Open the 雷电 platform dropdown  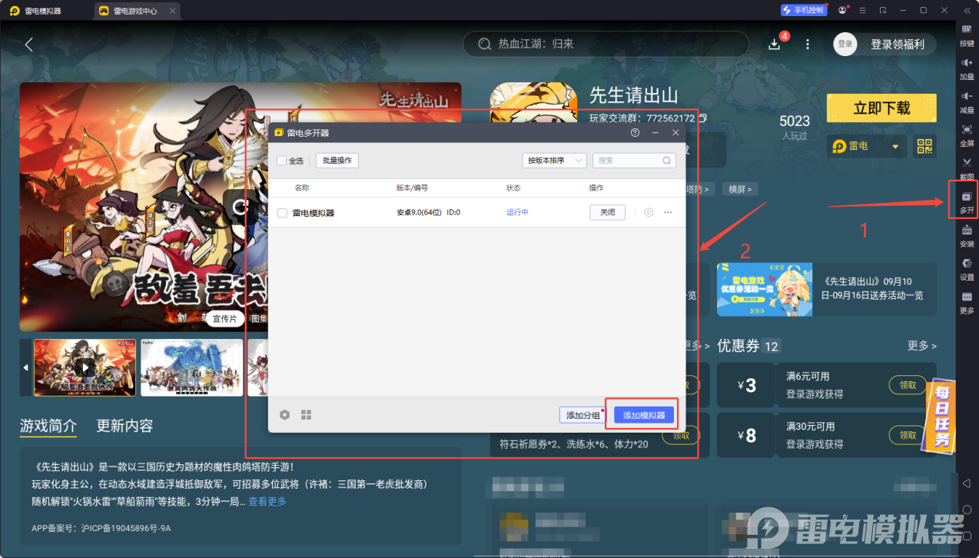coord(868,146)
